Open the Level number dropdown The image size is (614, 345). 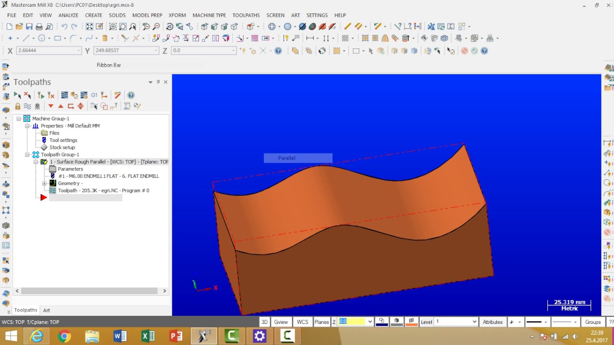click(474, 322)
